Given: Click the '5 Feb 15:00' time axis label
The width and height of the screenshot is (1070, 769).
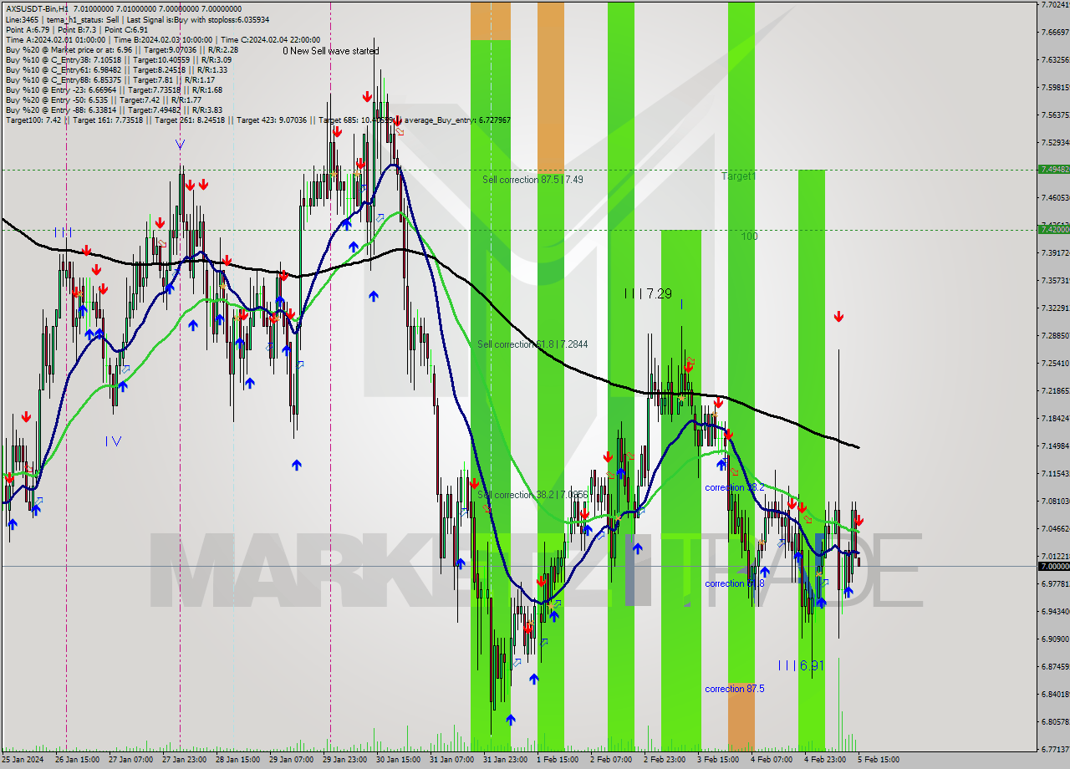Looking at the screenshot, I should pos(879,760).
